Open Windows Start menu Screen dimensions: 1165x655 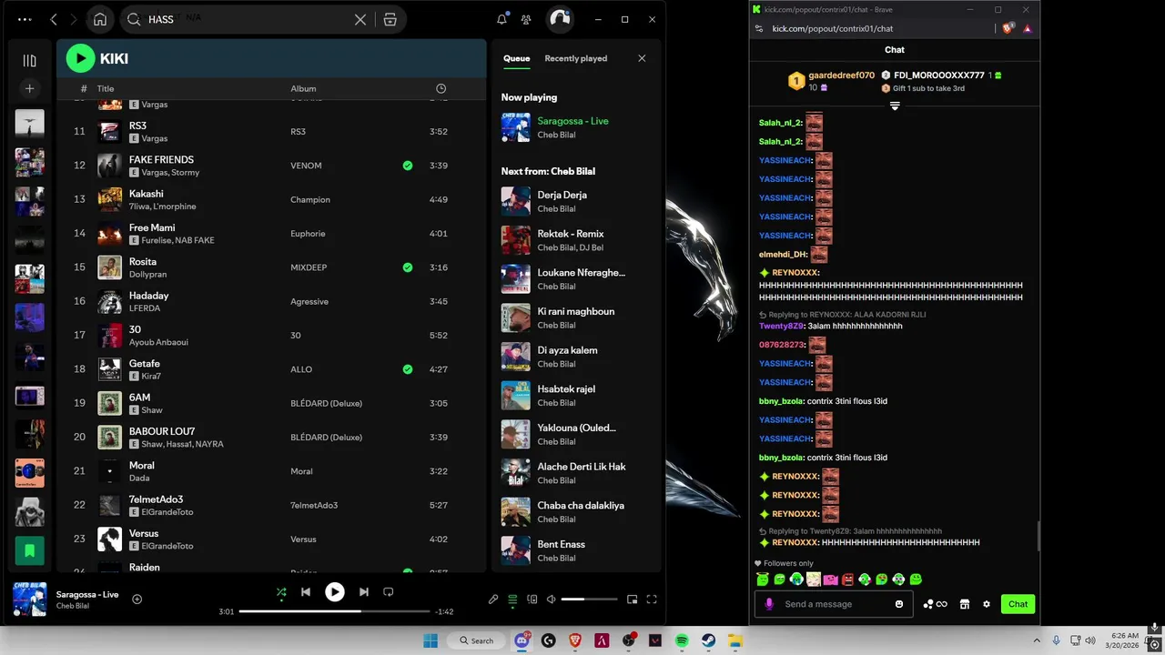[x=431, y=640]
